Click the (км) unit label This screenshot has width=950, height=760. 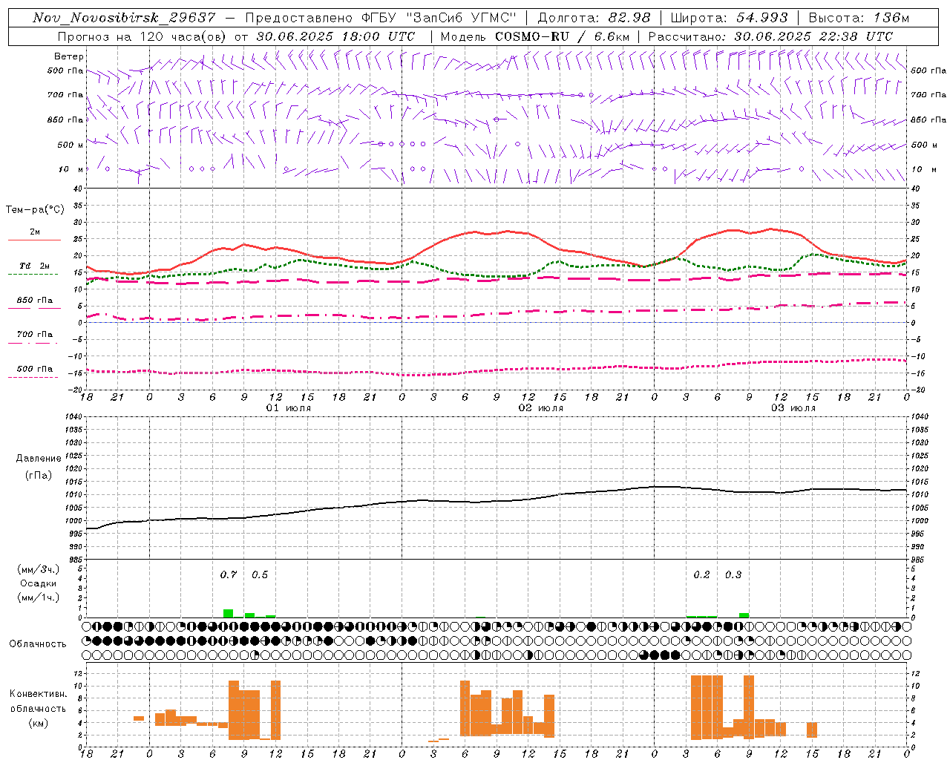39,723
